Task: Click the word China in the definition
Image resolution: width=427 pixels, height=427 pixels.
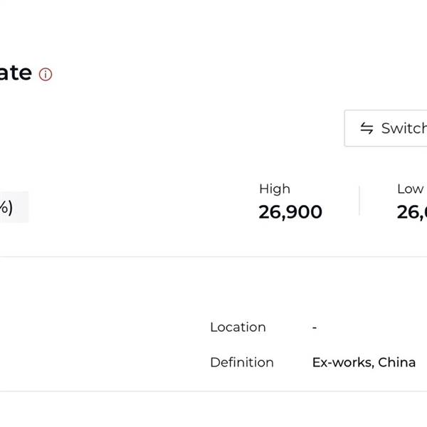Action: coord(397,362)
